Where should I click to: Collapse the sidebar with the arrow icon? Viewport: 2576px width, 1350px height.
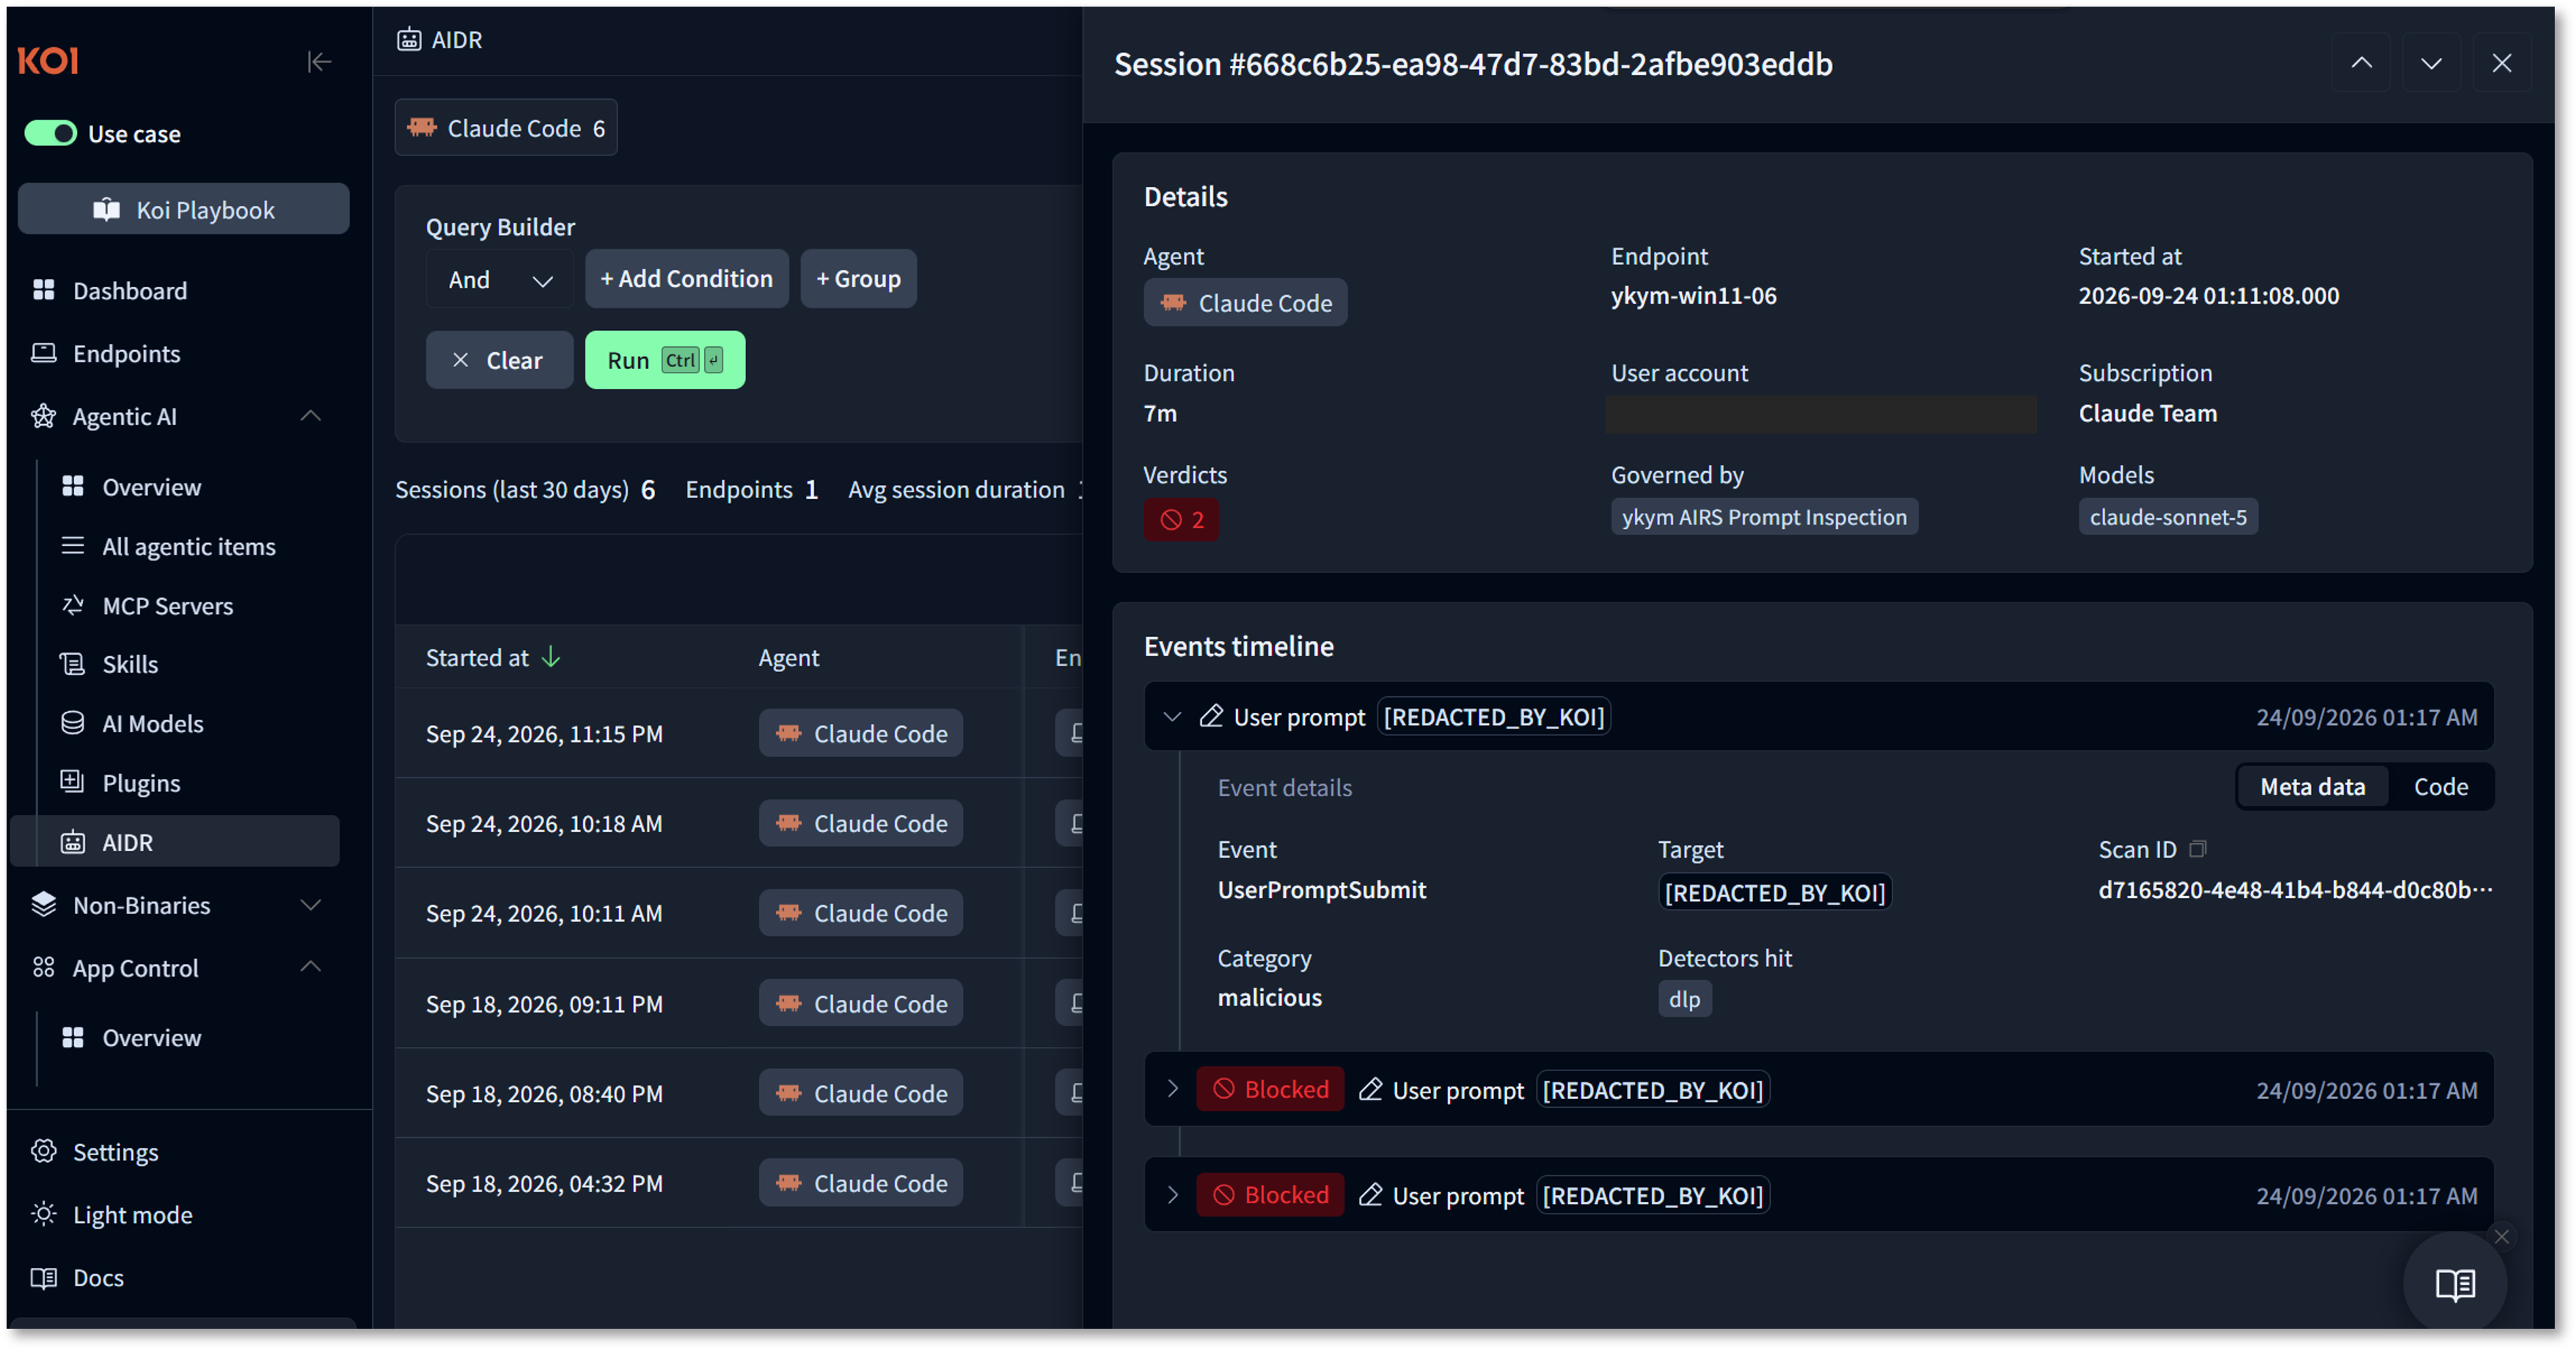click(319, 62)
